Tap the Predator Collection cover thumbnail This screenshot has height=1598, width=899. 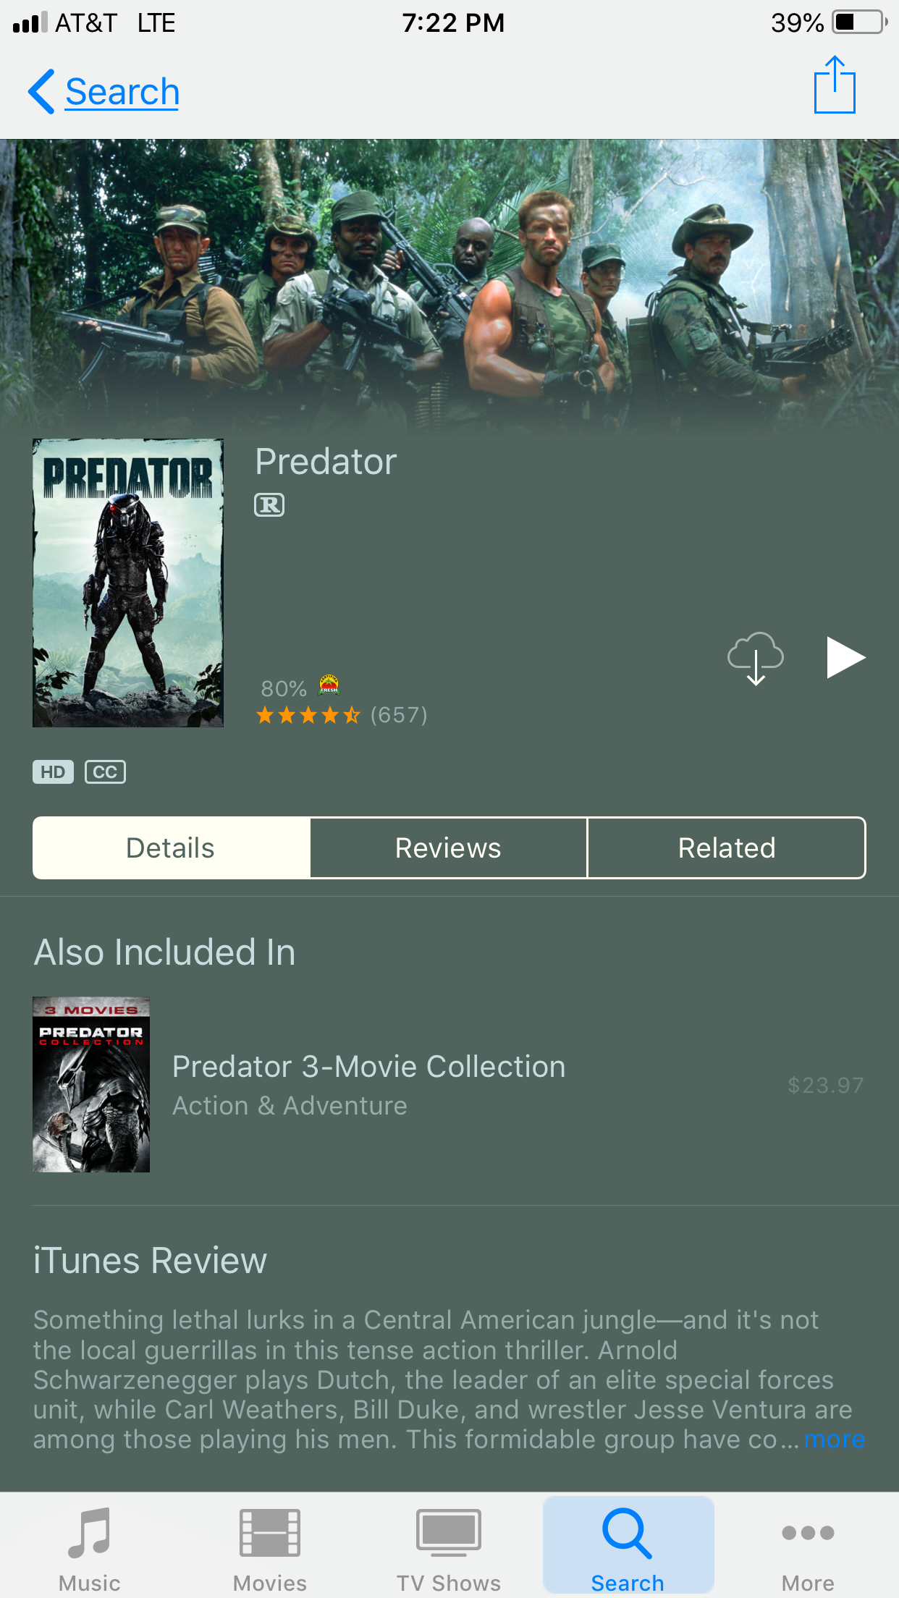point(91,1085)
